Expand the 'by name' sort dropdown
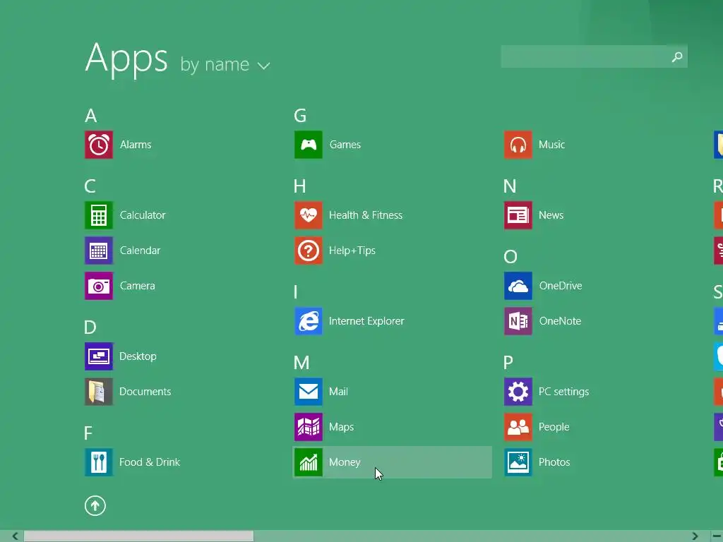This screenshot has height=542, width=723. point(225,65)
